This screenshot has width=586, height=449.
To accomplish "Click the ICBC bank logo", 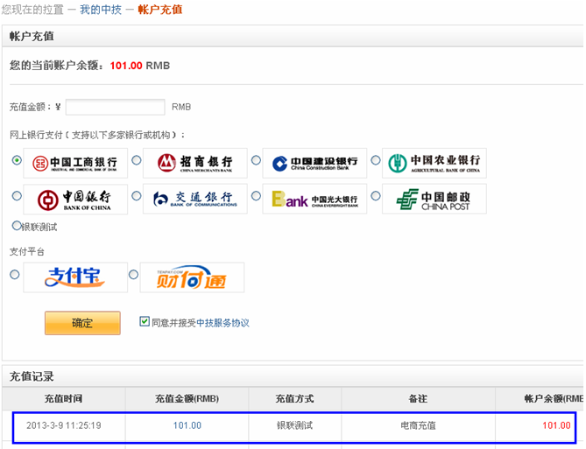I will click(x=75, y=163).
